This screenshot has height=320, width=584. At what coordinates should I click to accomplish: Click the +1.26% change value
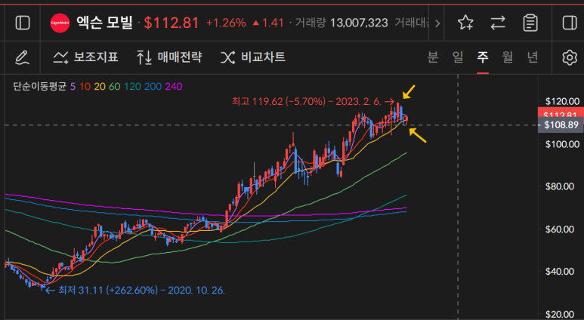tap(226, 23)
